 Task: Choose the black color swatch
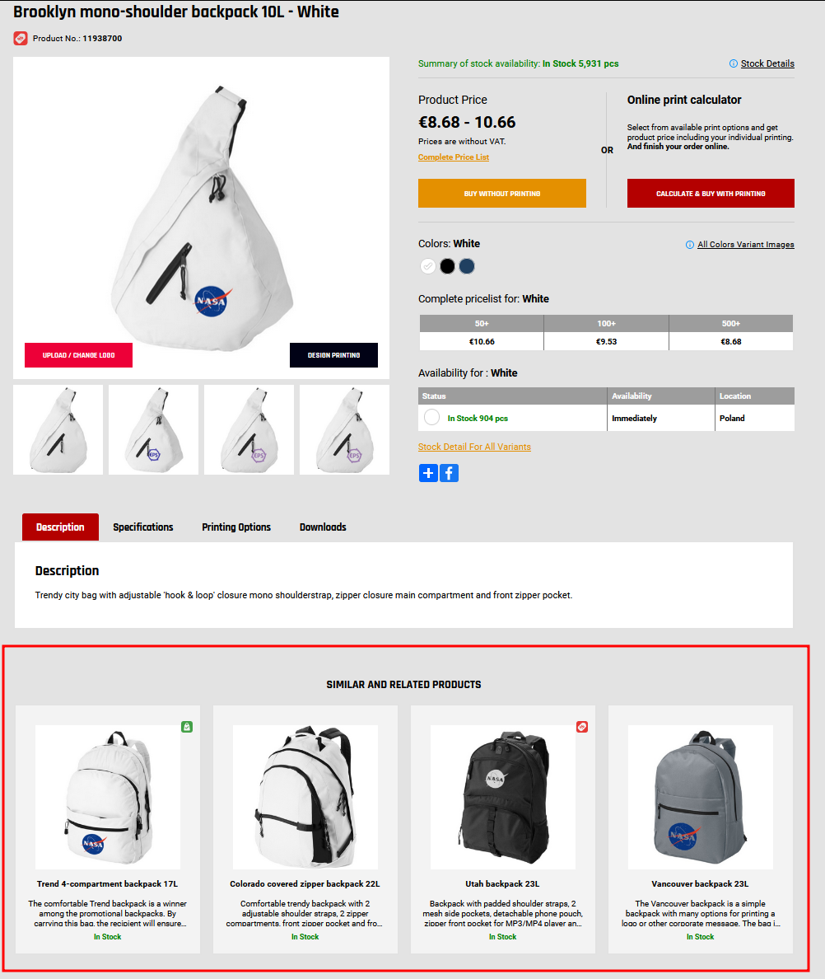447,267
